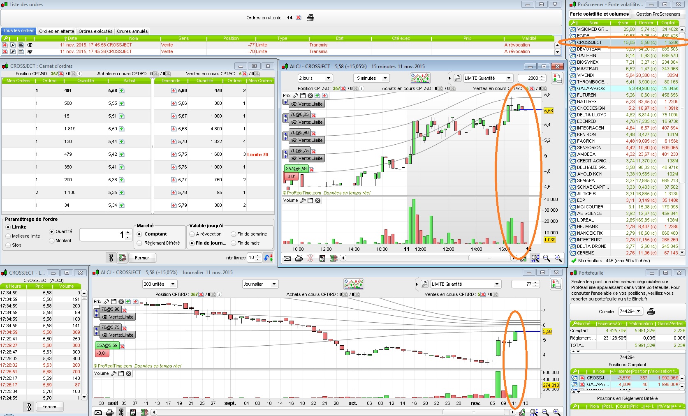Image resolution: width=688 pixels, height=416 pixels.
Task: Select Meilleure limite order type
Action: pos(8,236)
